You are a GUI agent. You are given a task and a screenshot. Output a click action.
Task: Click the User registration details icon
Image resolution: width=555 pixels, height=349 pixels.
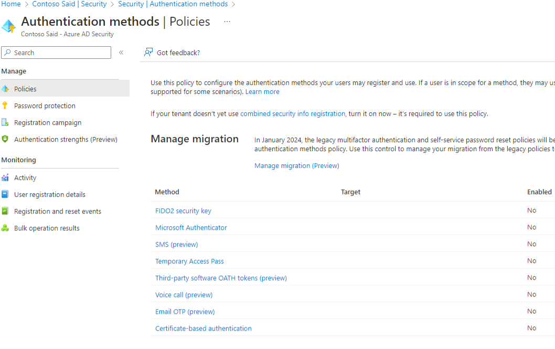pos(5,194)
